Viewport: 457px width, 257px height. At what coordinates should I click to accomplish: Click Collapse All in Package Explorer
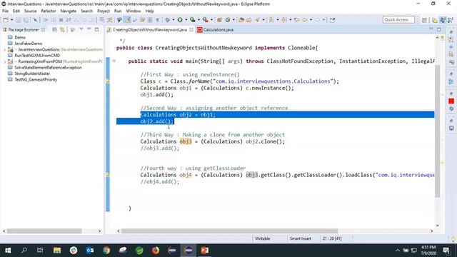pos(54,29)
